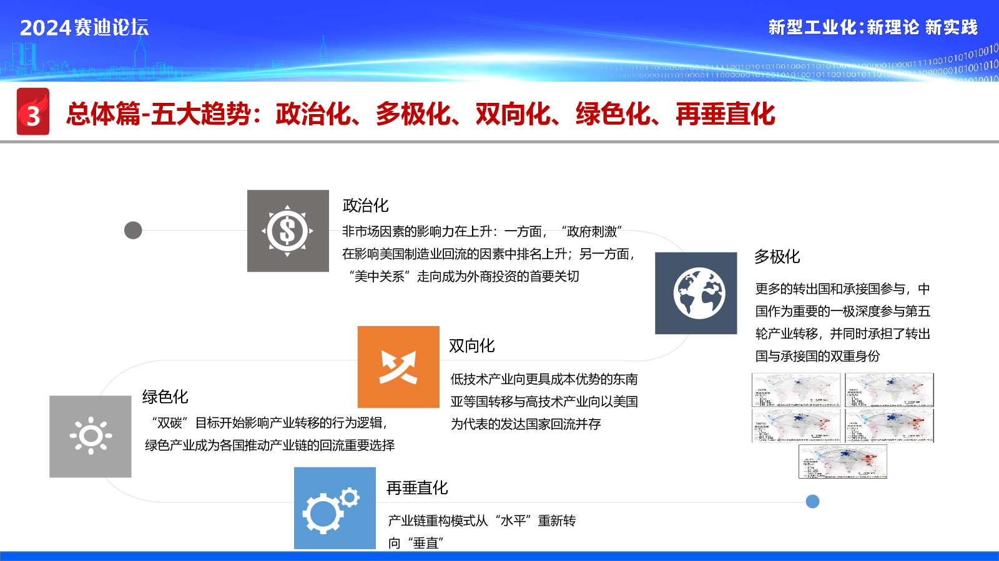This screenshot has height=561, width=999.
Task: Open the top-left world map thumbnail
Action: tap(795, 390)
